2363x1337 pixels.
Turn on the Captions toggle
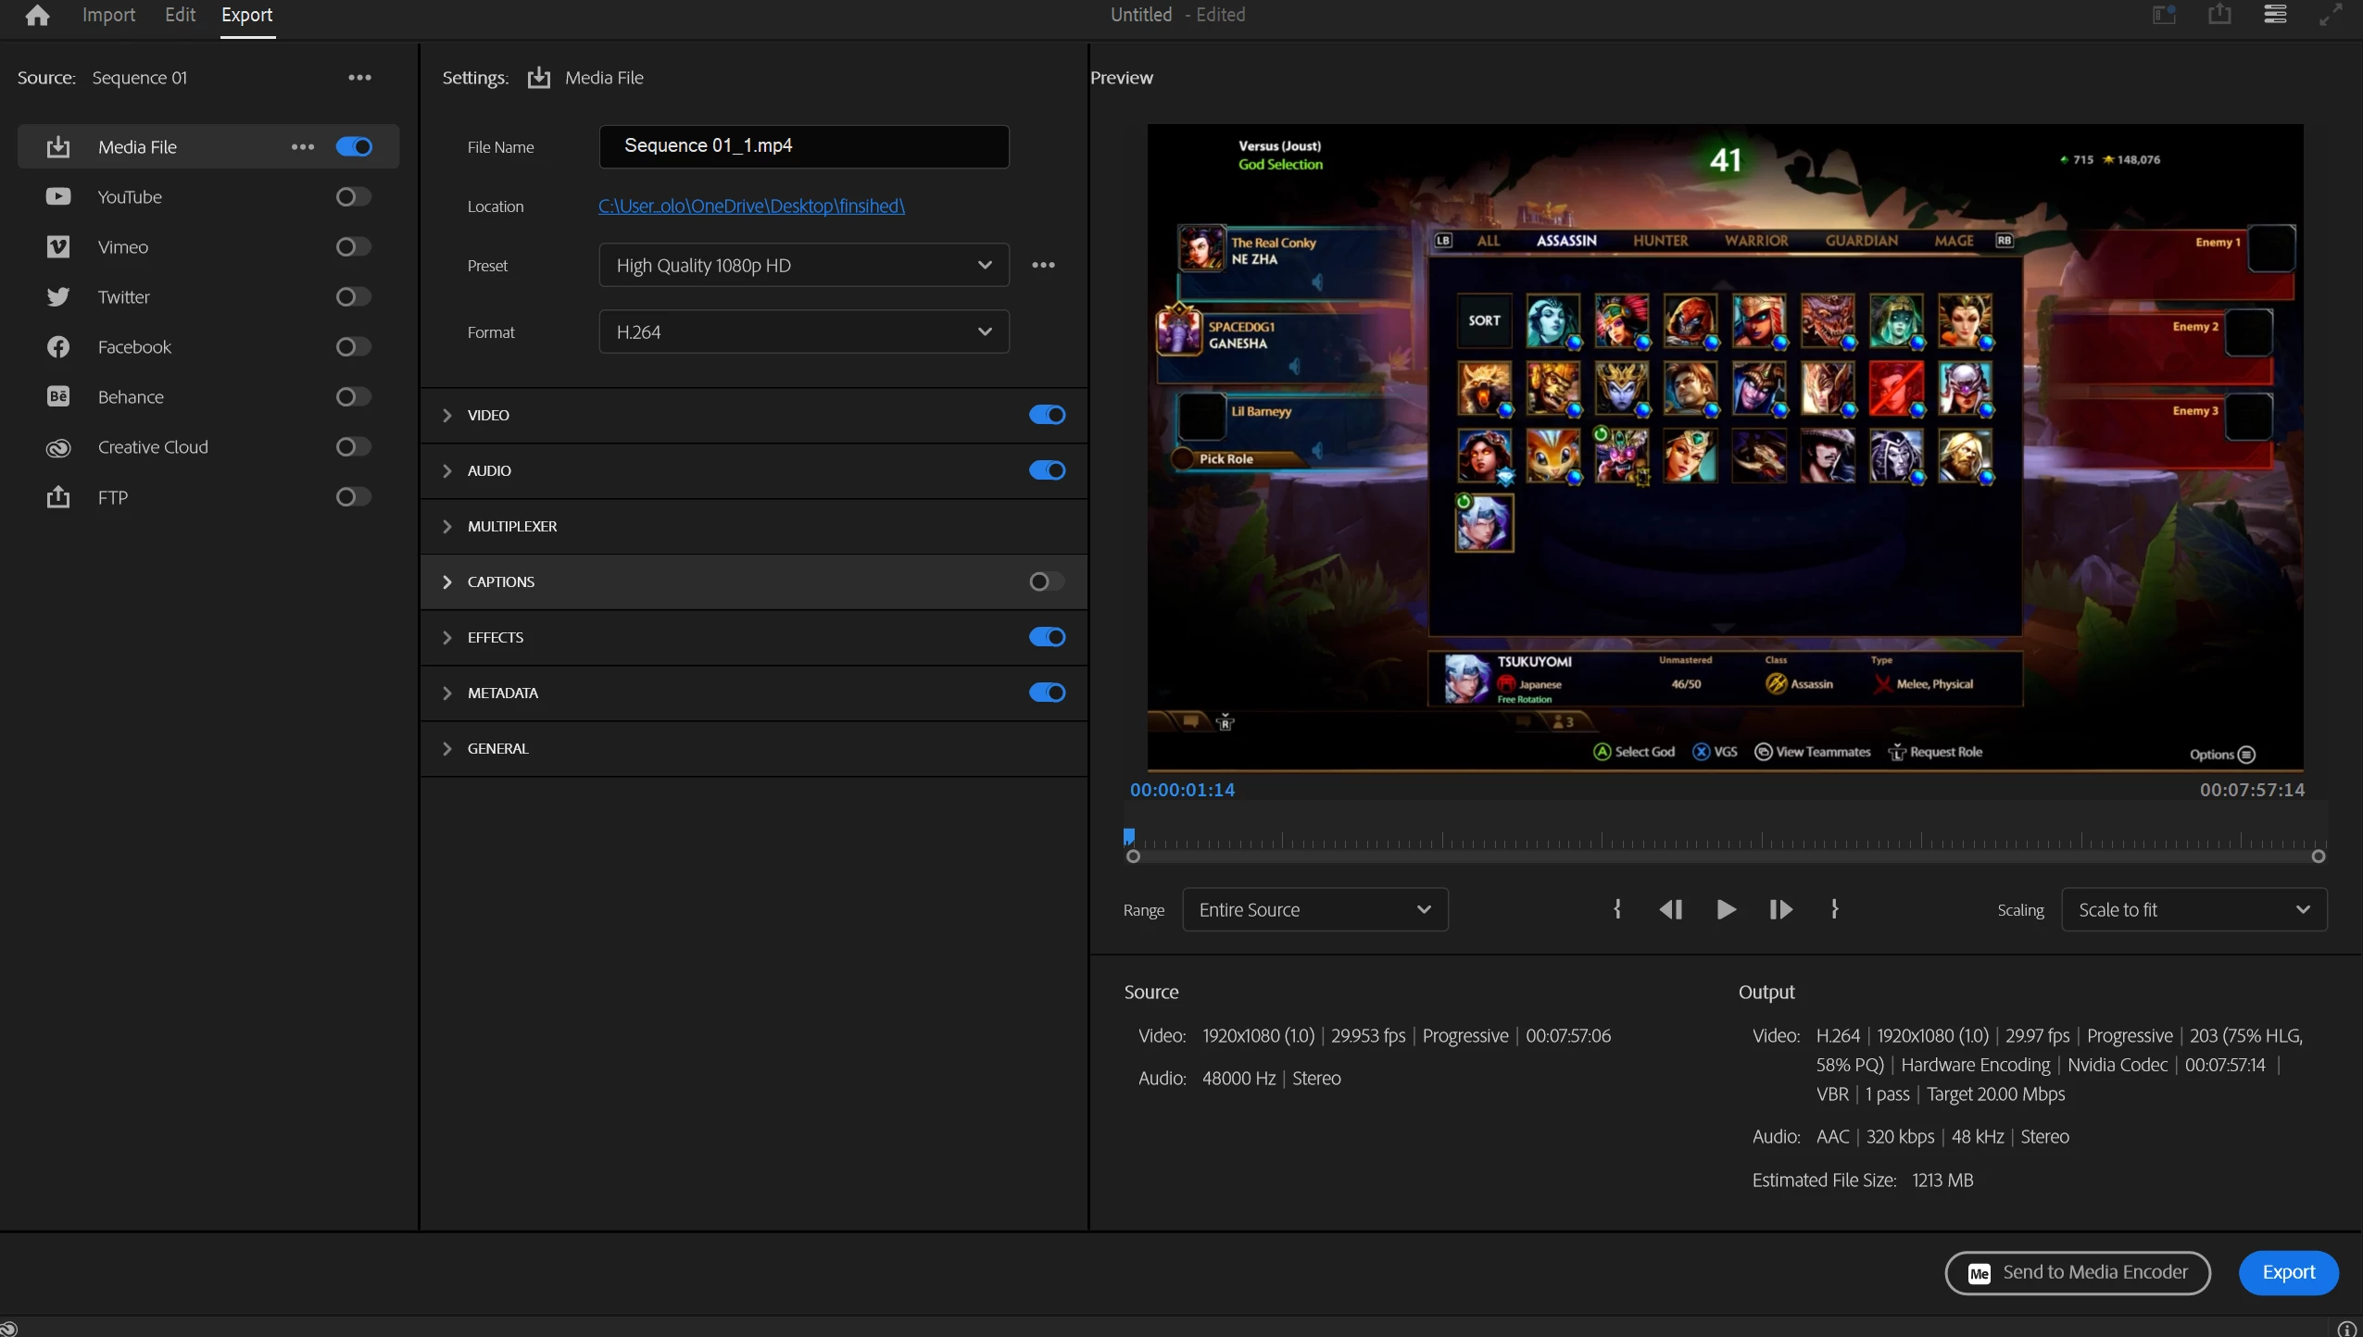tap(1047, 581)
